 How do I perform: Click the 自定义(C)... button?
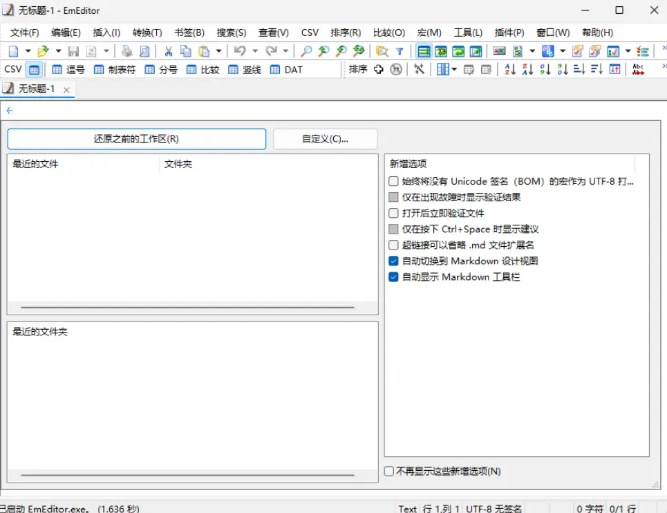point(325,139)
